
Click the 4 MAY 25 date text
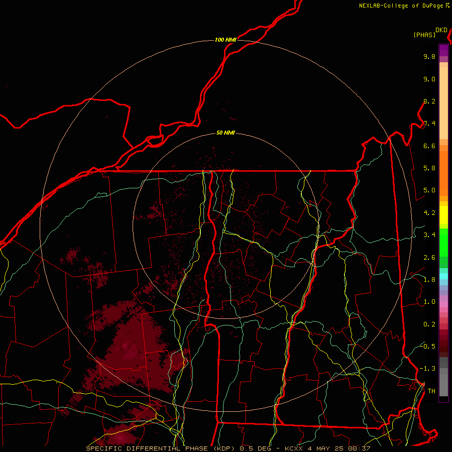pyautogui.click(x=326, y=448)
